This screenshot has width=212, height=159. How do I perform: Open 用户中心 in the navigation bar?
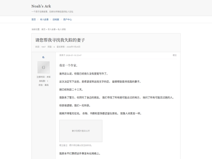pyautogui.click(x=68, y=20)
